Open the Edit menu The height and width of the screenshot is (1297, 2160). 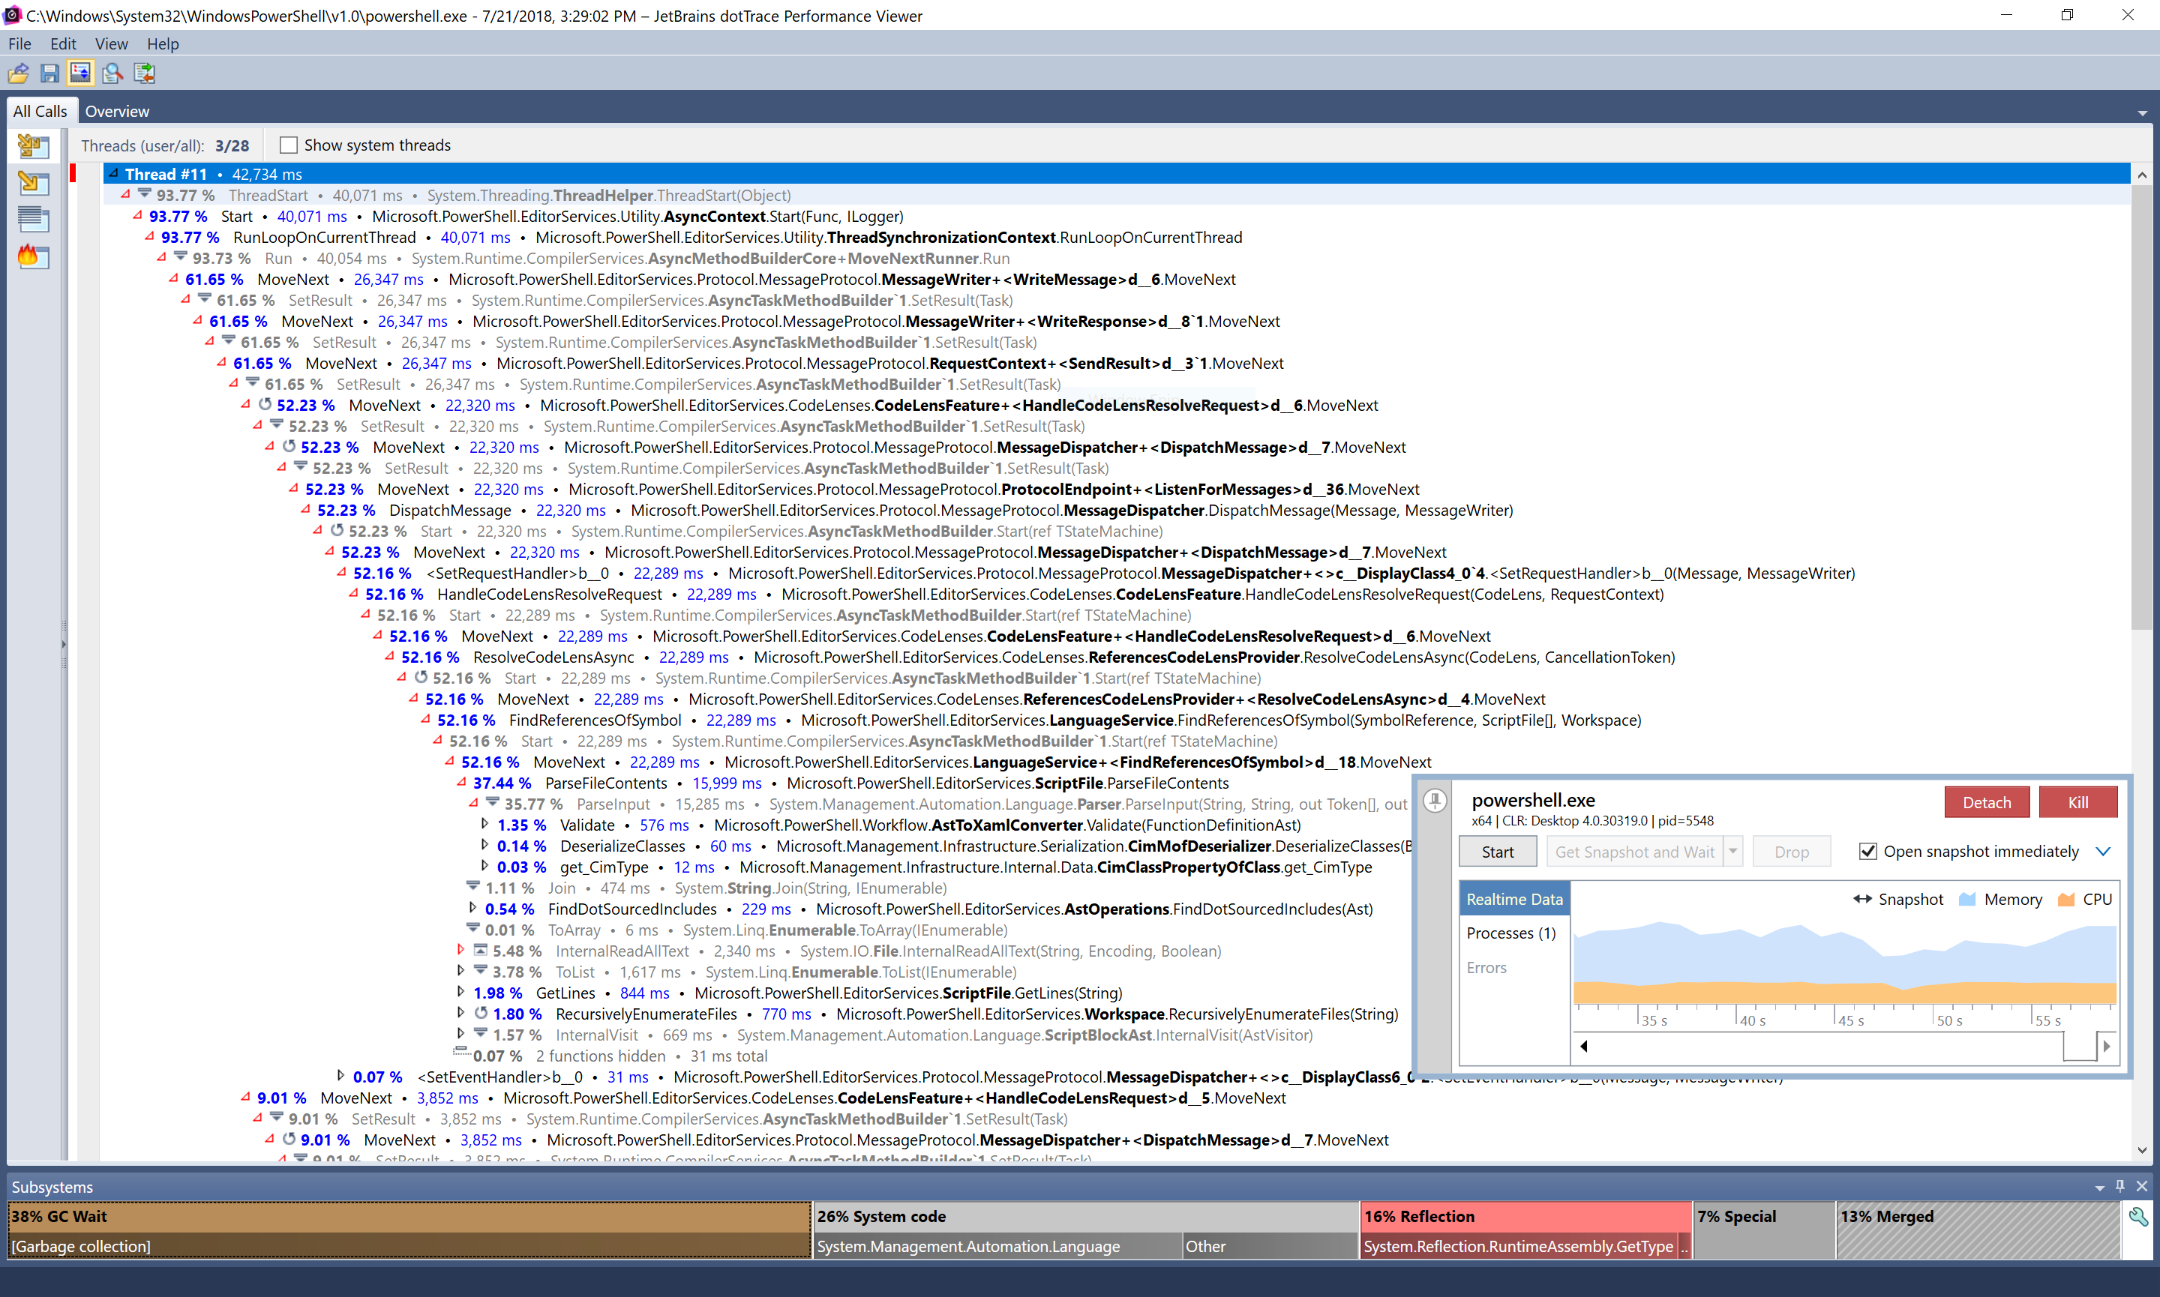click(63, 43)
